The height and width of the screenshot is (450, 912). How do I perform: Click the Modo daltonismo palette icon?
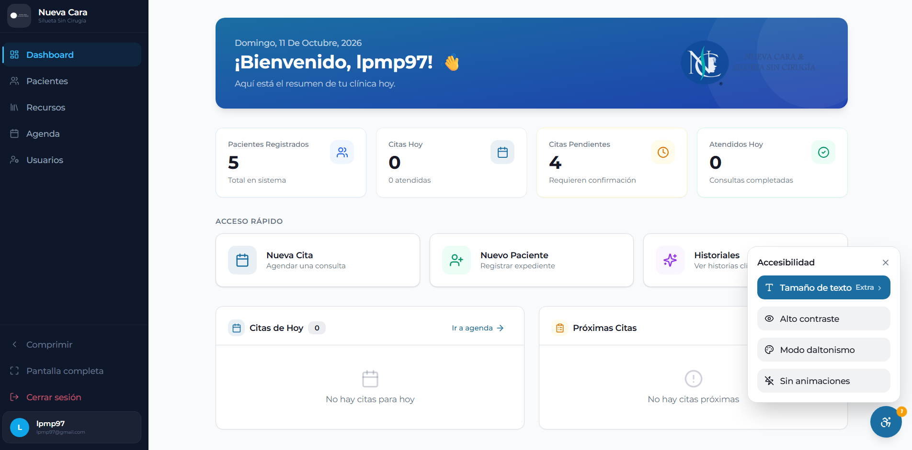point(769,350)
